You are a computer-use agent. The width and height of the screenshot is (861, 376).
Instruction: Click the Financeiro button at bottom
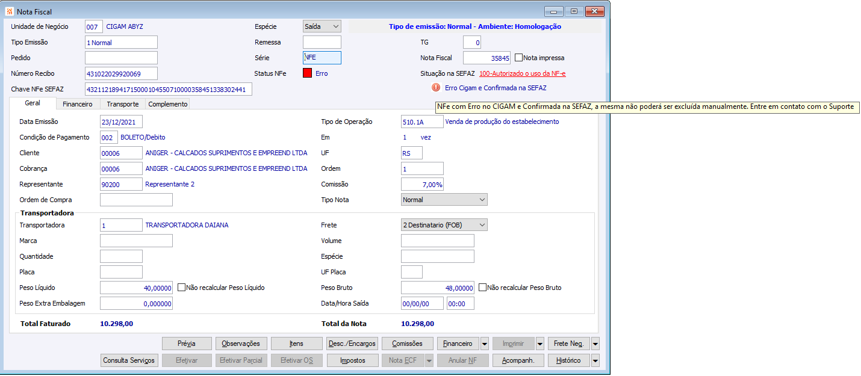coord(458,344)
